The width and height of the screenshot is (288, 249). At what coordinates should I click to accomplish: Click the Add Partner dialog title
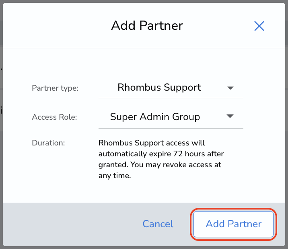(x=147, y=25)
